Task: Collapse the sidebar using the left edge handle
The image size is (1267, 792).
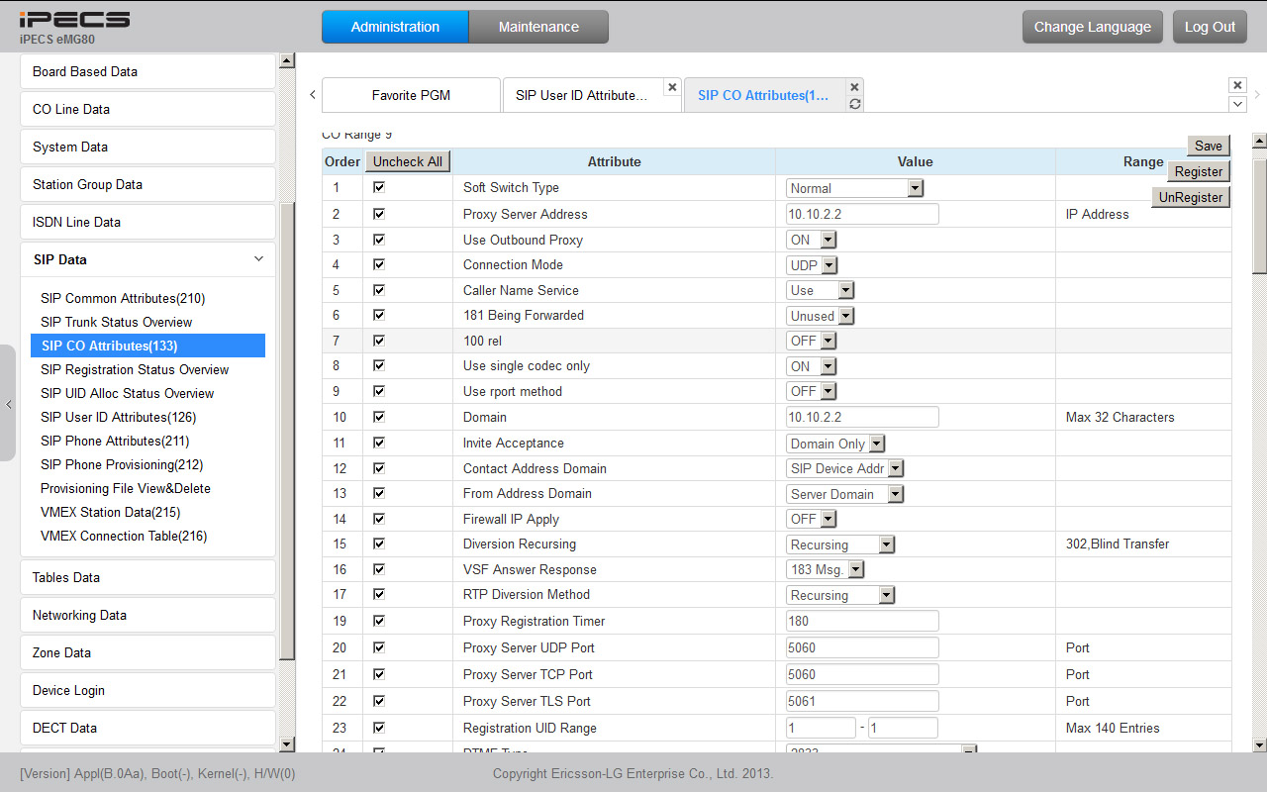Action: click(x=8, y=404)
